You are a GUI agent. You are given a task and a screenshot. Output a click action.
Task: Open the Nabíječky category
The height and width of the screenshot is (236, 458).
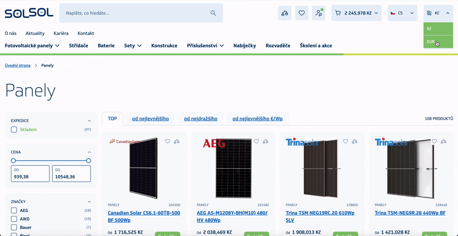click(245, 46)
